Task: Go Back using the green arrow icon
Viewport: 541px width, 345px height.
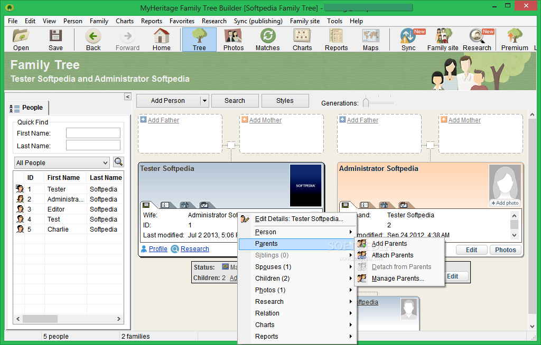Action: tap(93, 36)
